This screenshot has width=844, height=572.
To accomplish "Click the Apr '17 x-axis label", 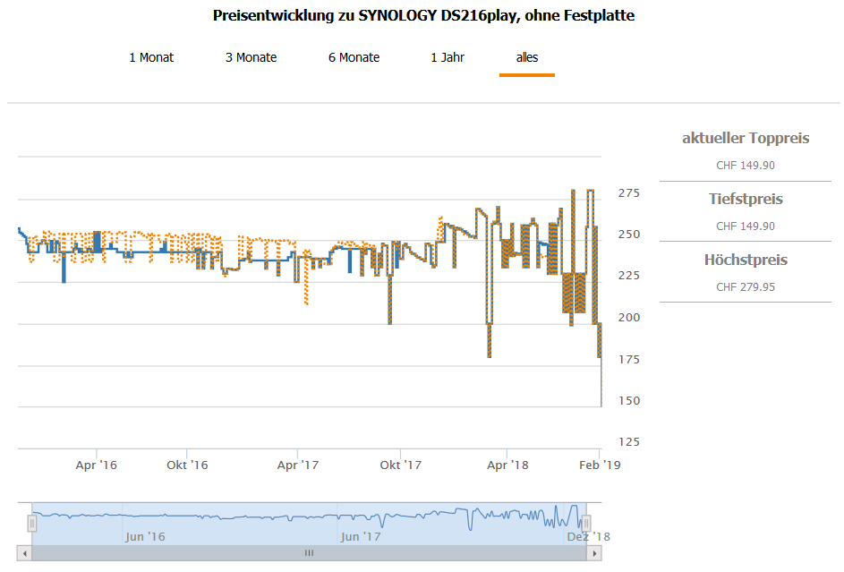I will [x=297, y=465].
